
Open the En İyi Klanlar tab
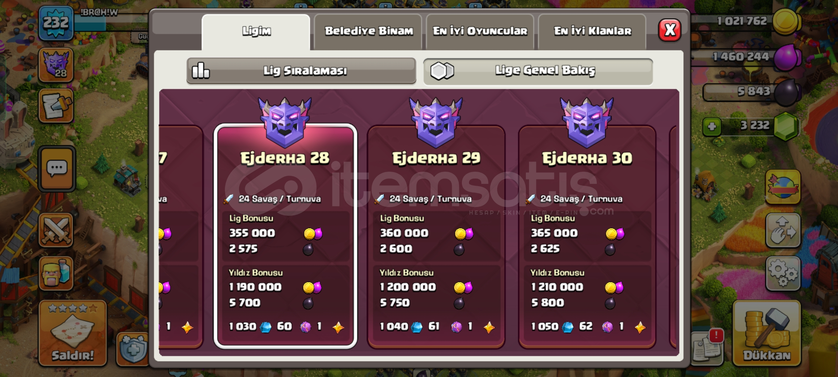(592, 31)
